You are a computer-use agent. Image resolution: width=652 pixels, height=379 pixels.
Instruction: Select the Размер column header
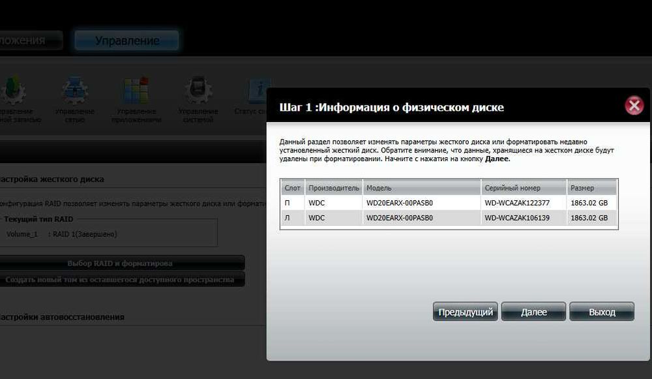click(x=592, y=188)
